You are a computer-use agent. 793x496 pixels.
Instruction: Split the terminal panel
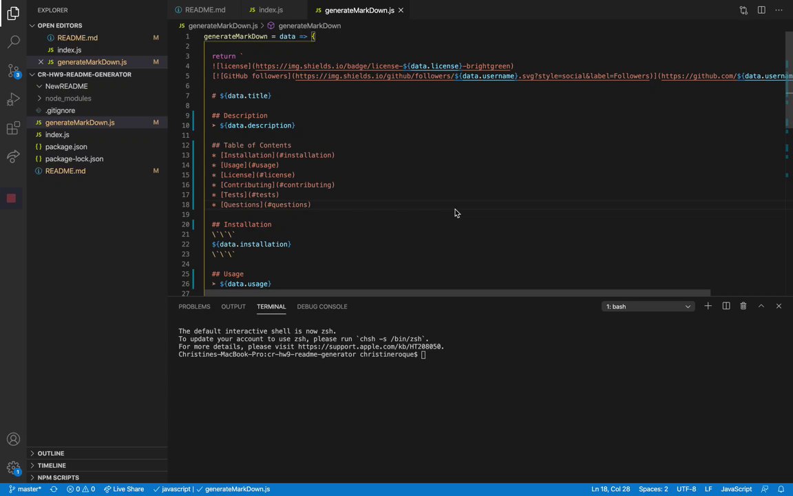tap(726, 307)
